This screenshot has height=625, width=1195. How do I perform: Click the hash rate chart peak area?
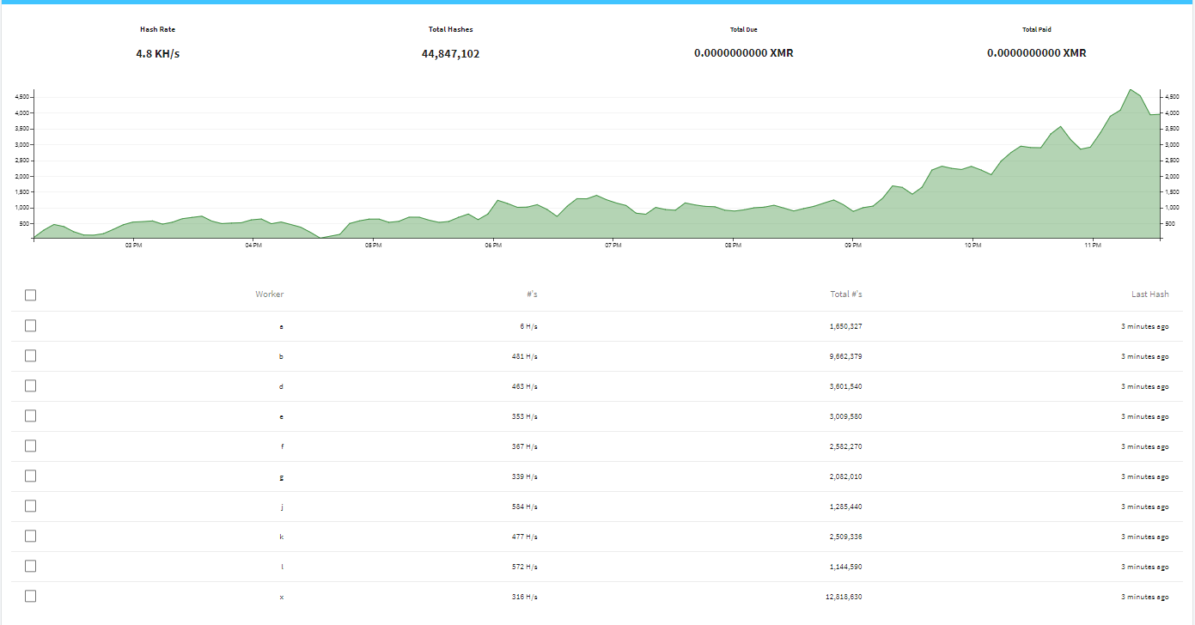[1131, 91]
